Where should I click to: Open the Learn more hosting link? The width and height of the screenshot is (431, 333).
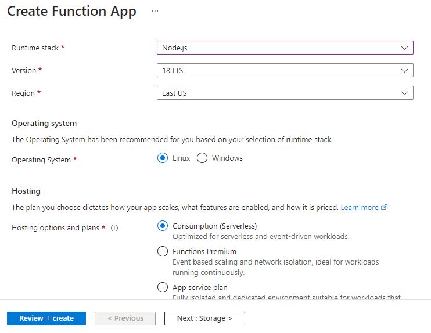pyautogui.click(x=360, y=208)
